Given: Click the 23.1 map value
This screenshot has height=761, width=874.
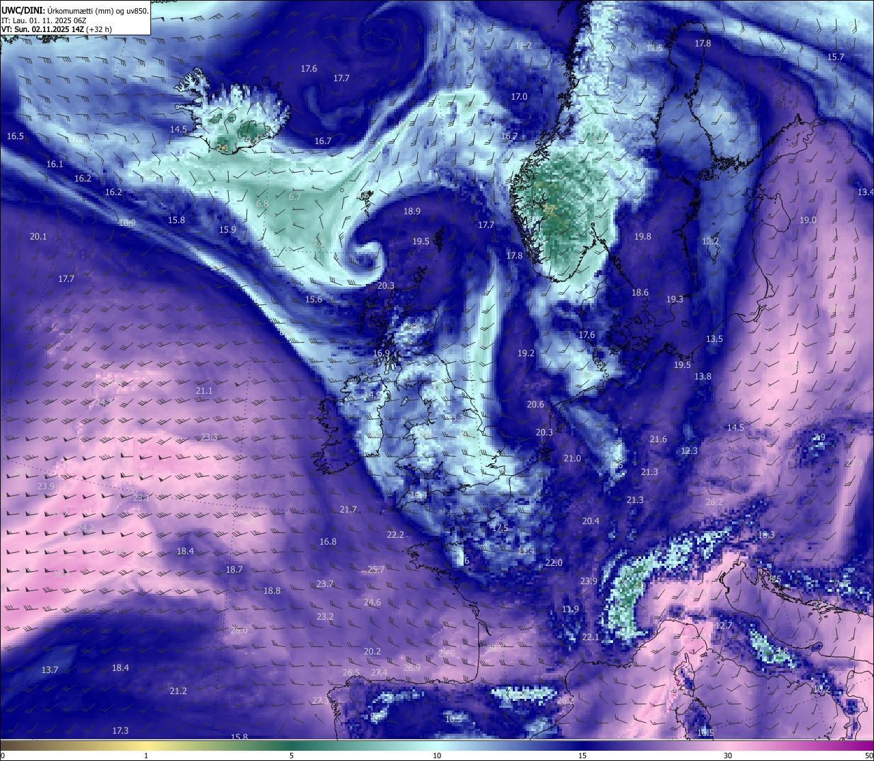Looking at the screenshot, I should point(141,498).
